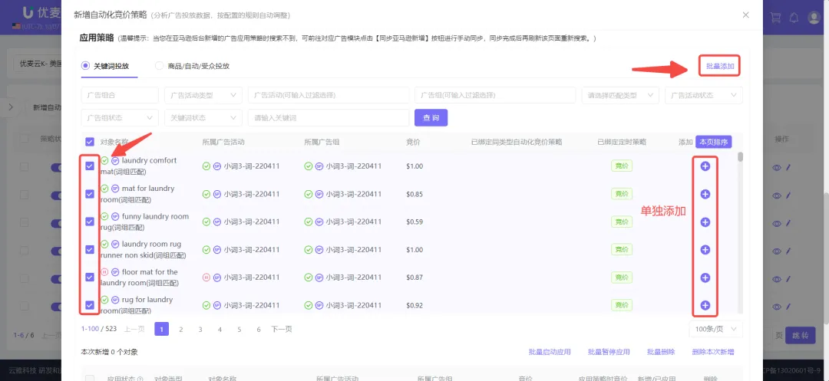
Task: Click plus icon for floor mat for the laundry room
Action: point(705,278)
